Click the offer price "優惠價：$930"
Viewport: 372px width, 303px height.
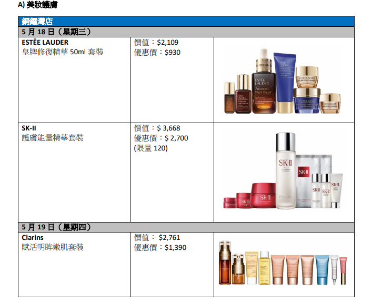tap(157, 52)
